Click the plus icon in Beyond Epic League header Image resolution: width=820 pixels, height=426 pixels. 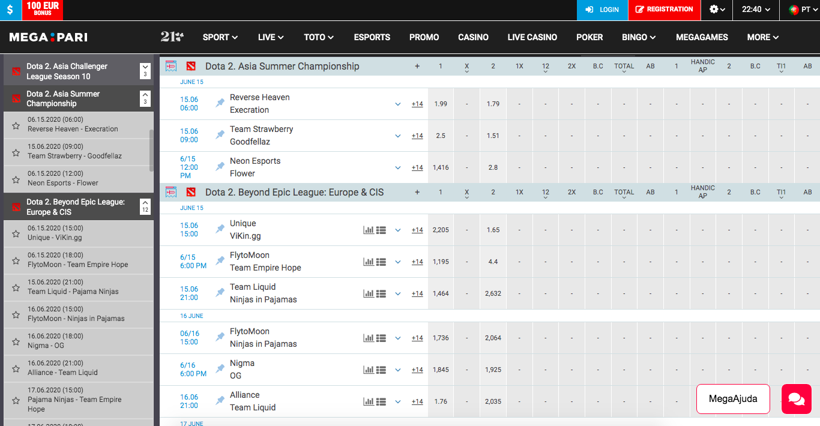417,192
